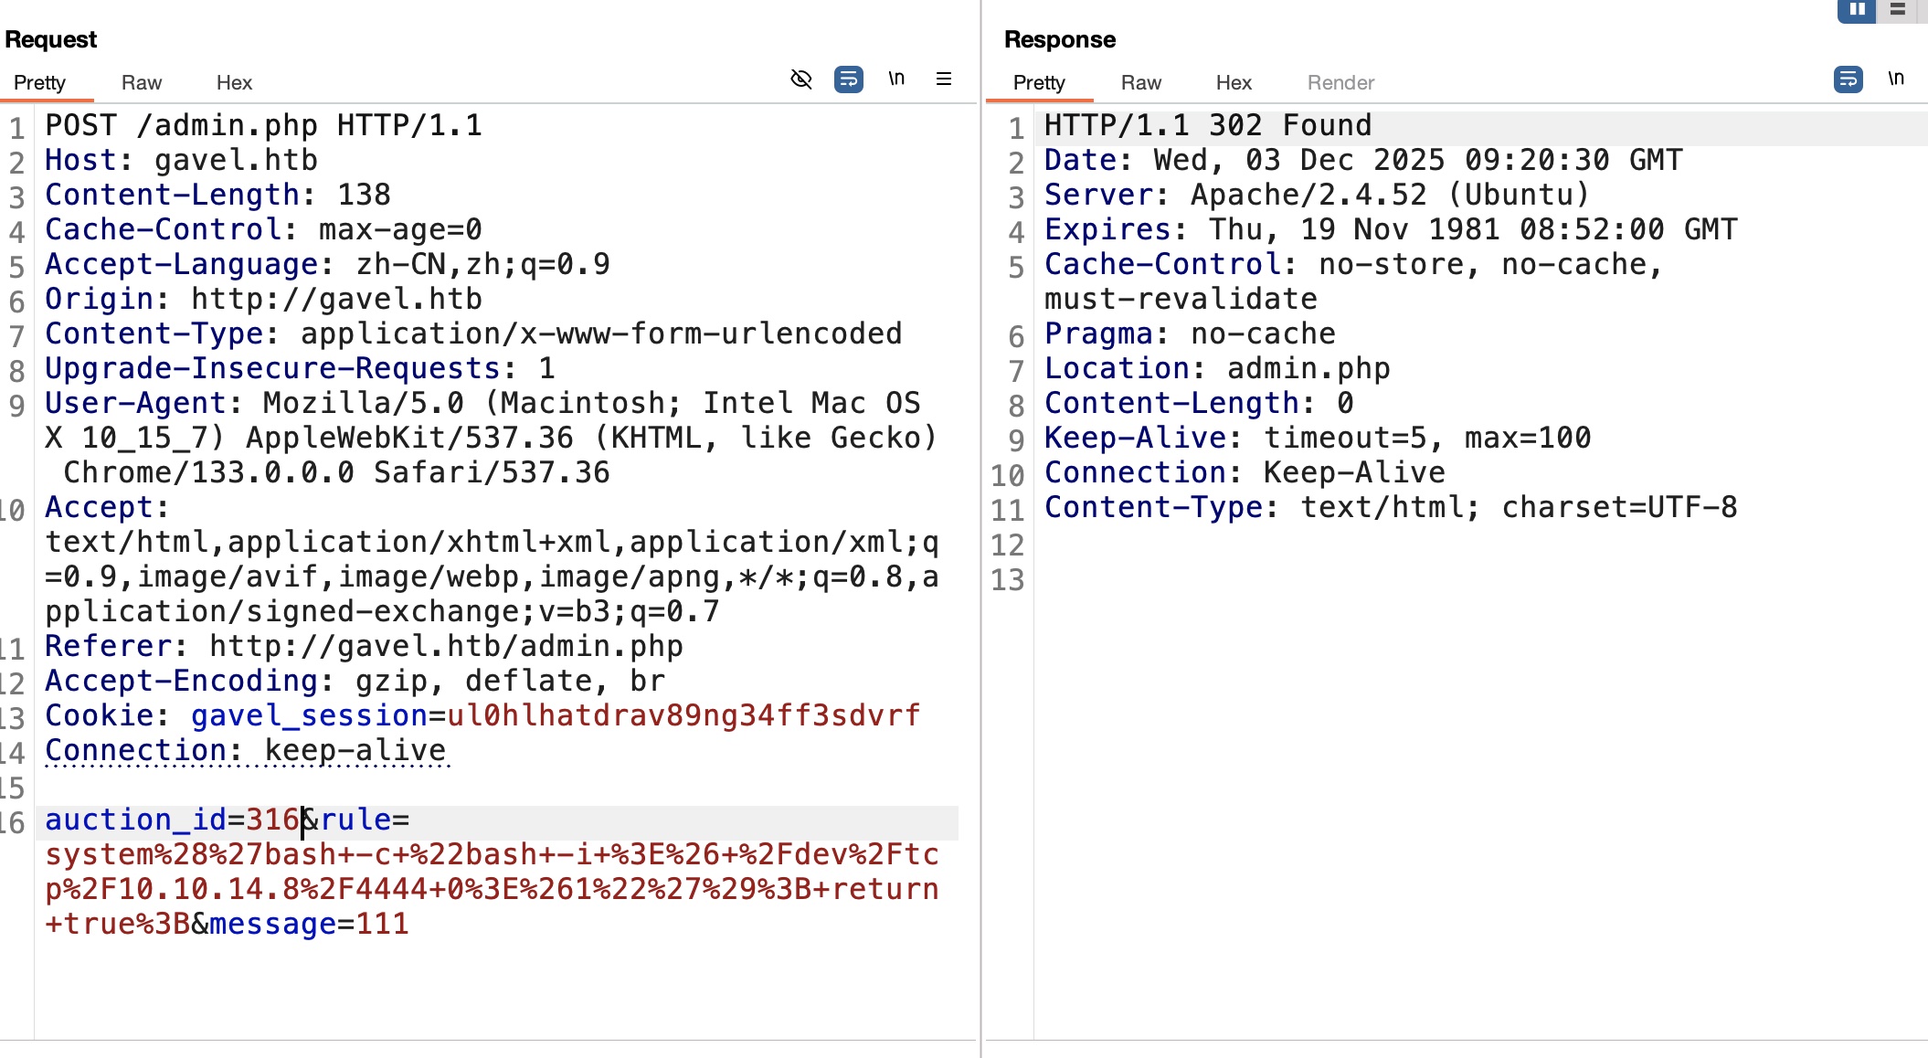Switch to stacked top-bottom layout view
This screenshot has width=1928, height=1058.
point(1898,9)
